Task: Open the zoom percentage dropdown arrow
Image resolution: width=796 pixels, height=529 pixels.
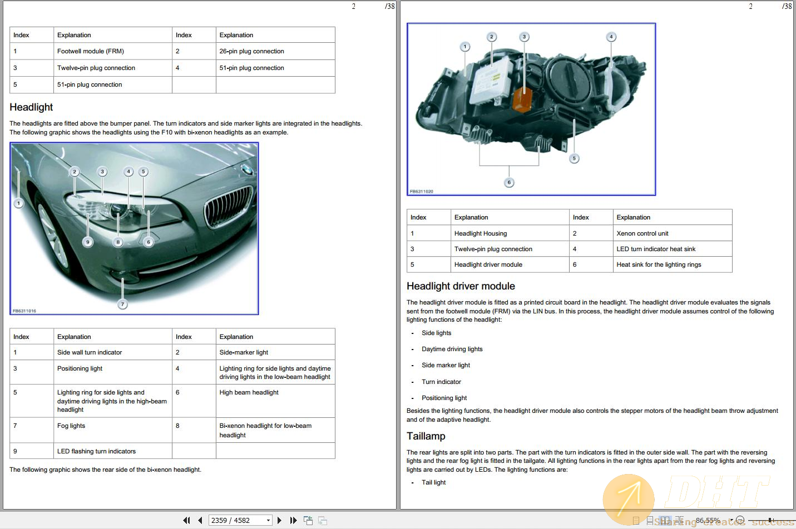Action: coord(731,520)
